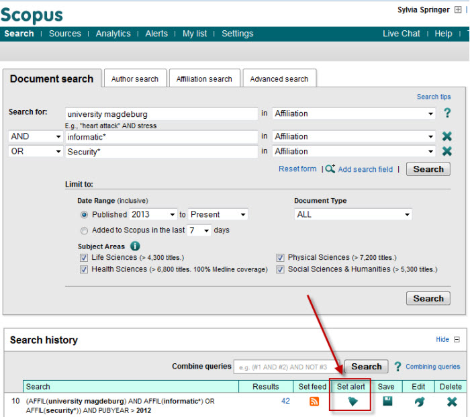Switch to Affiliation search tab
Screen dimensions: 470x417
(x=204, y=79)
